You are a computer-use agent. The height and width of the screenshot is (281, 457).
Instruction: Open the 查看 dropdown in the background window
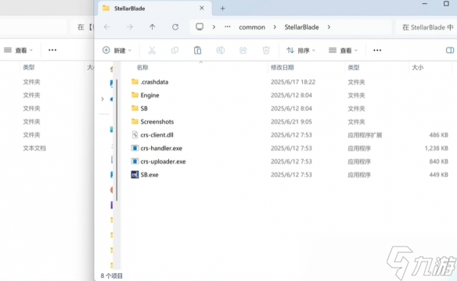pos(18,50)
